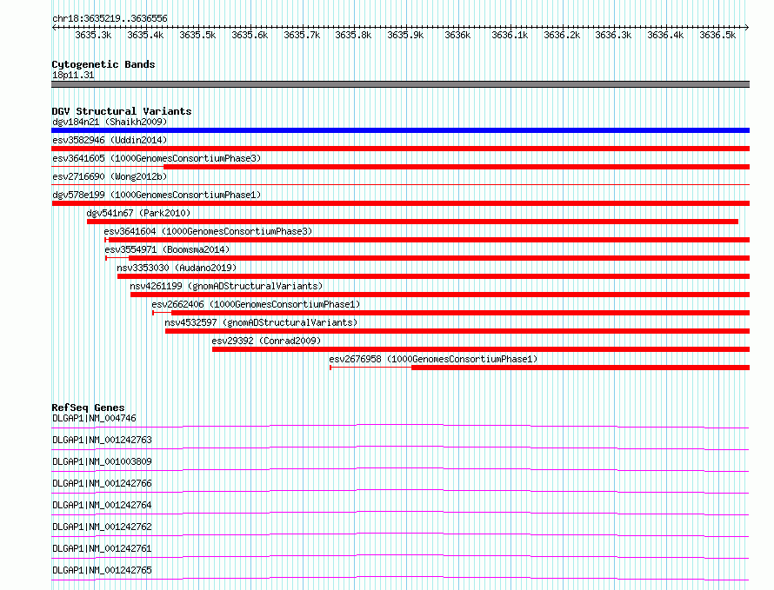Click the 3635.9k ruler tick label
The width and height of the screenshot is (774, 590).
[x=405, y=36]
